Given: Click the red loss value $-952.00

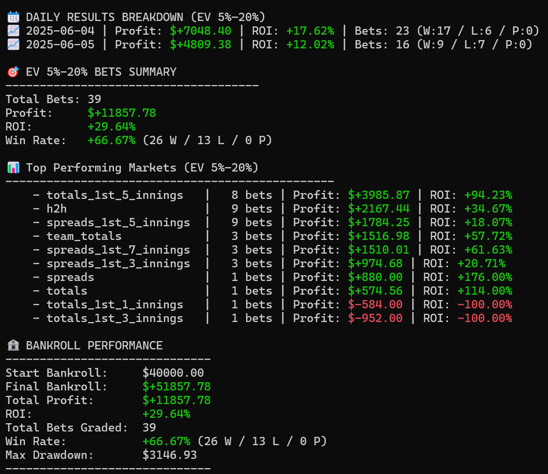Looking at the screenshot, I should tap(375, 318).
